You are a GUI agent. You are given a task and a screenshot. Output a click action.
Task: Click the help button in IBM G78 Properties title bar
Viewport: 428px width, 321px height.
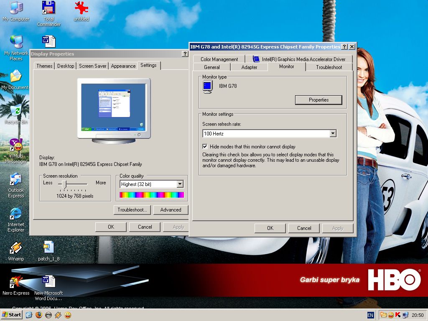344,47
